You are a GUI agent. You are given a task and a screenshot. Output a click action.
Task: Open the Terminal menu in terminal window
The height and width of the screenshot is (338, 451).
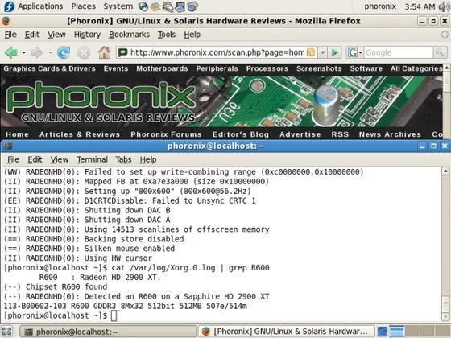(x=92, y=159)
